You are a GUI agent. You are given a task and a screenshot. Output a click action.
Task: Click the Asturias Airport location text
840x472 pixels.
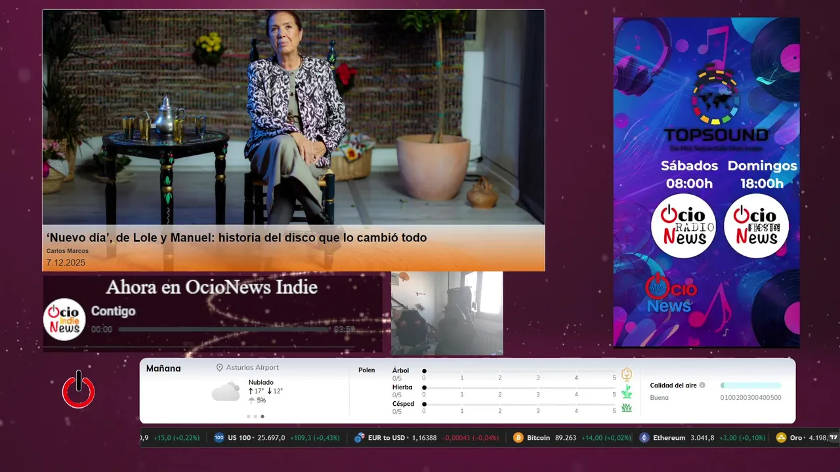(253, 368)
